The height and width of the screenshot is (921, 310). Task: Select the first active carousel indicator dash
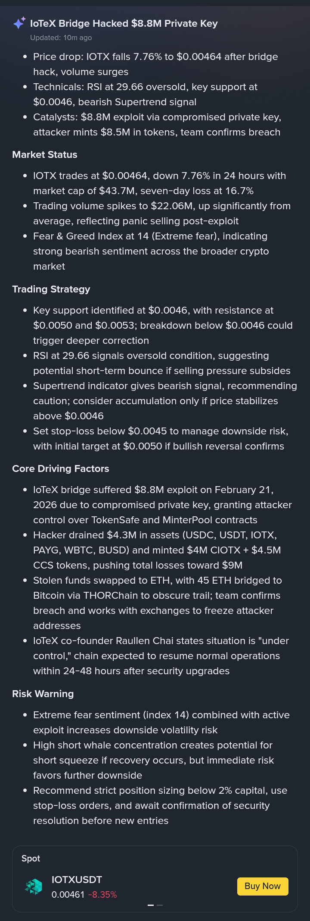[151, 905]
